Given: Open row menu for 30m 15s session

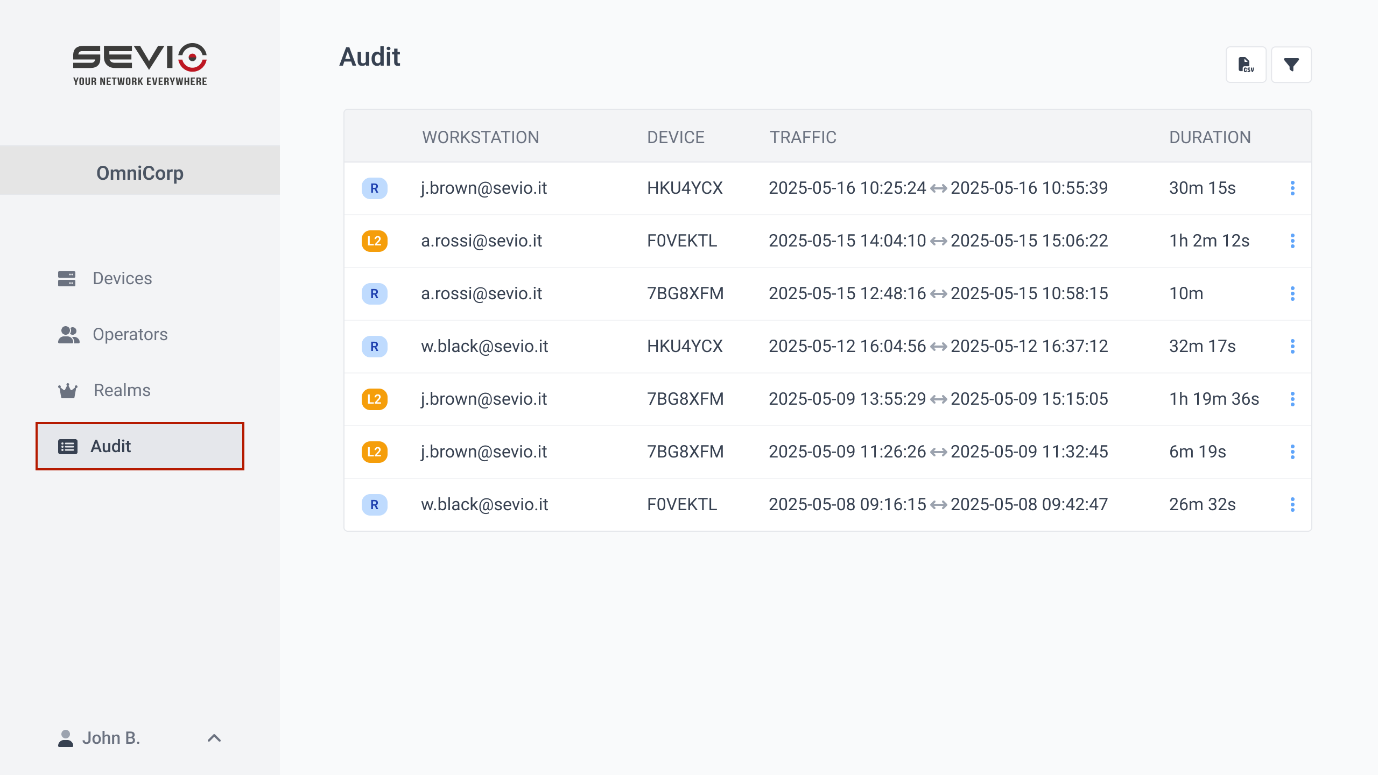Looking at the screenshot, I should [x=1292, y=188].
